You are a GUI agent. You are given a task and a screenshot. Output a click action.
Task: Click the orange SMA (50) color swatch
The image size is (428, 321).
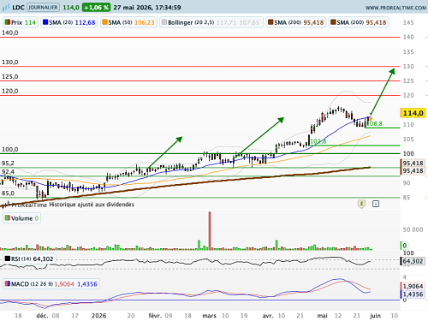104,22
